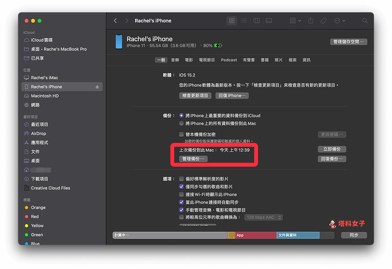The height and width of the screenshot is (269, 392).
Task: Click the tag icon in toolbar
Action: [x=323, y=21]
